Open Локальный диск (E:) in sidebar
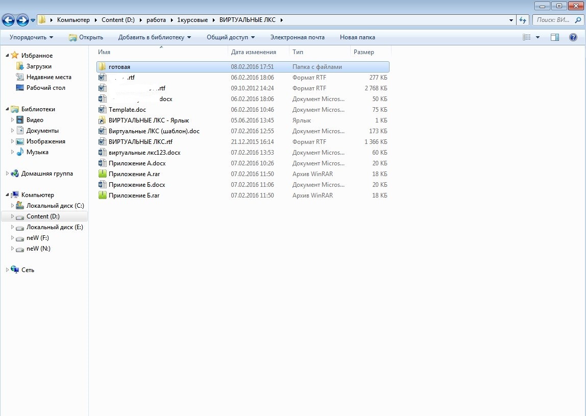This screenshot has width=586, height=416. [55, 227]
